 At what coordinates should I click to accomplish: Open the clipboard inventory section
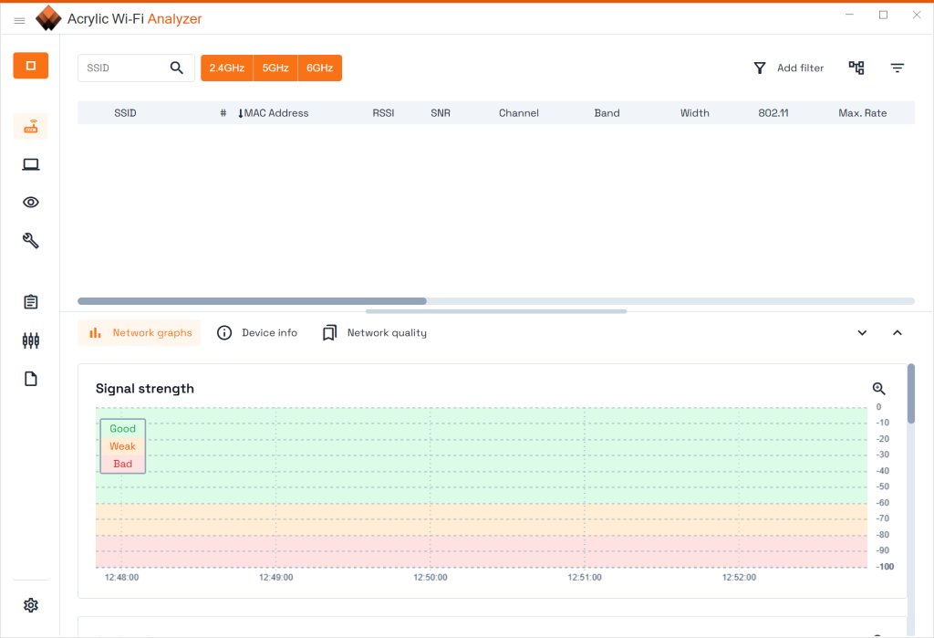click(x=31, y=302)
